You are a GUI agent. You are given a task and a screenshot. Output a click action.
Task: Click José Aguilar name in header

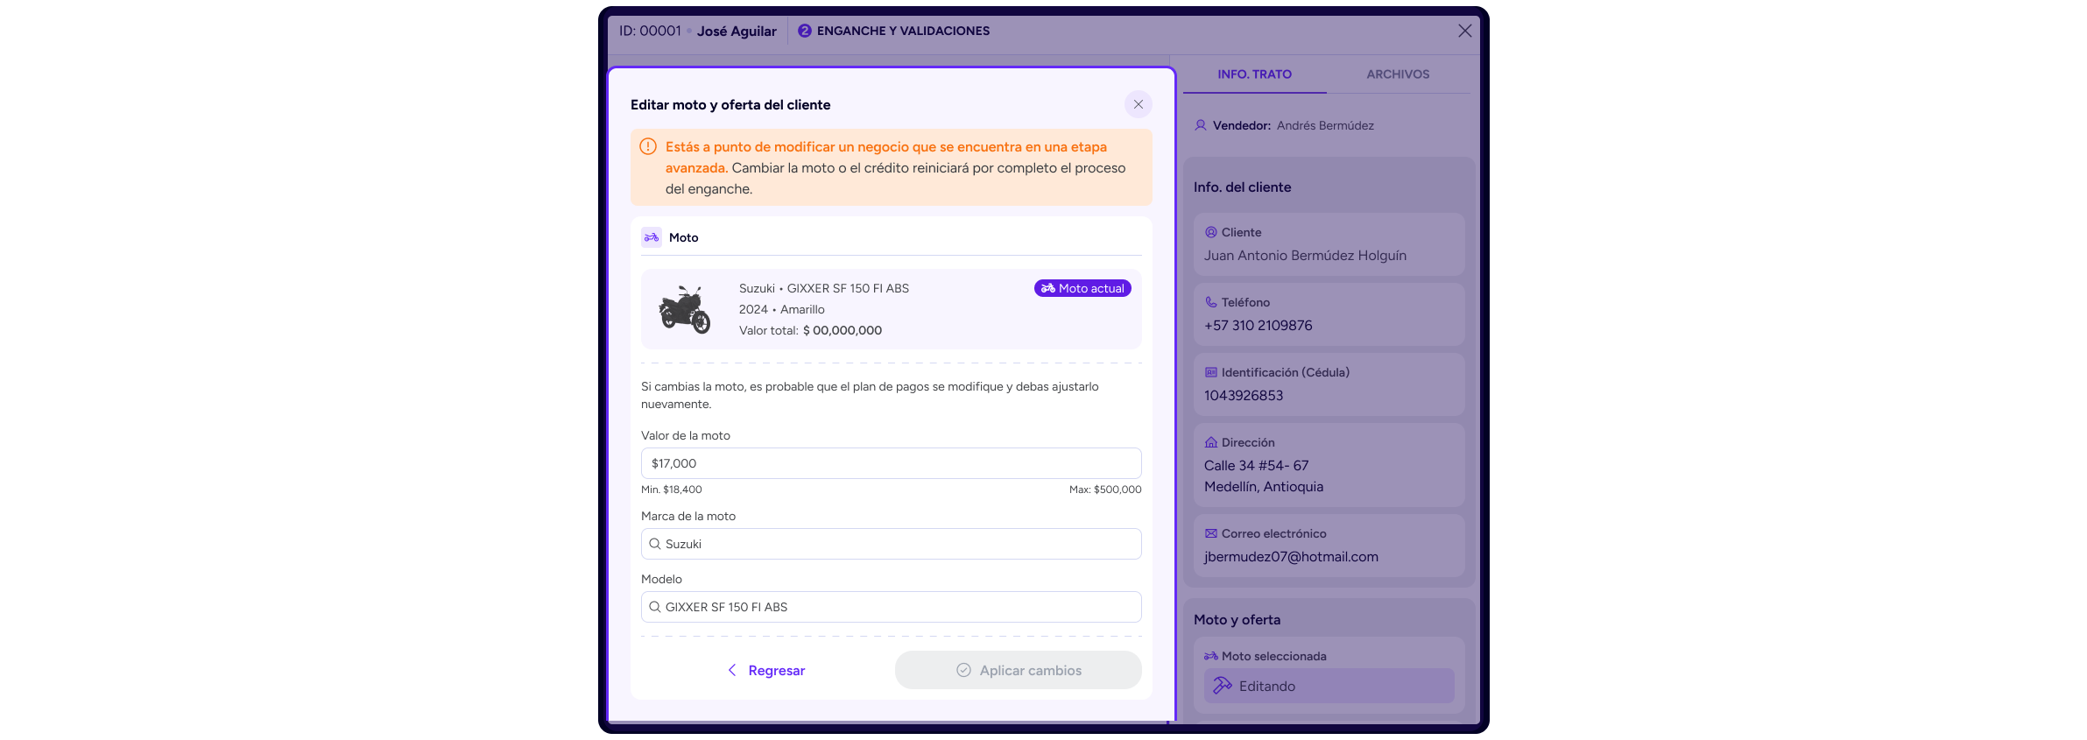[x=737, y=31]
